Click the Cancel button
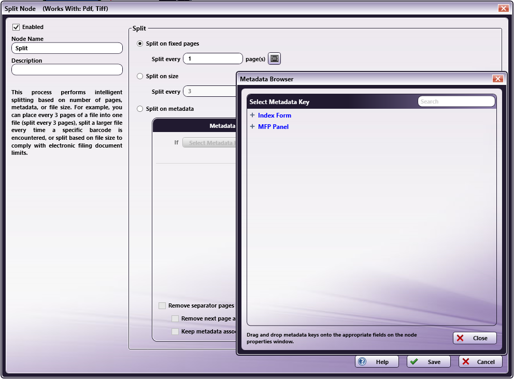This screenshot has height=379, width=514. (480, 361)
